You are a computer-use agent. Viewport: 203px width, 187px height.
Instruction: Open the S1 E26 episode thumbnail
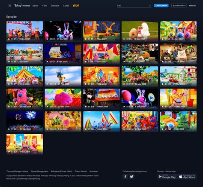[24, 144]
